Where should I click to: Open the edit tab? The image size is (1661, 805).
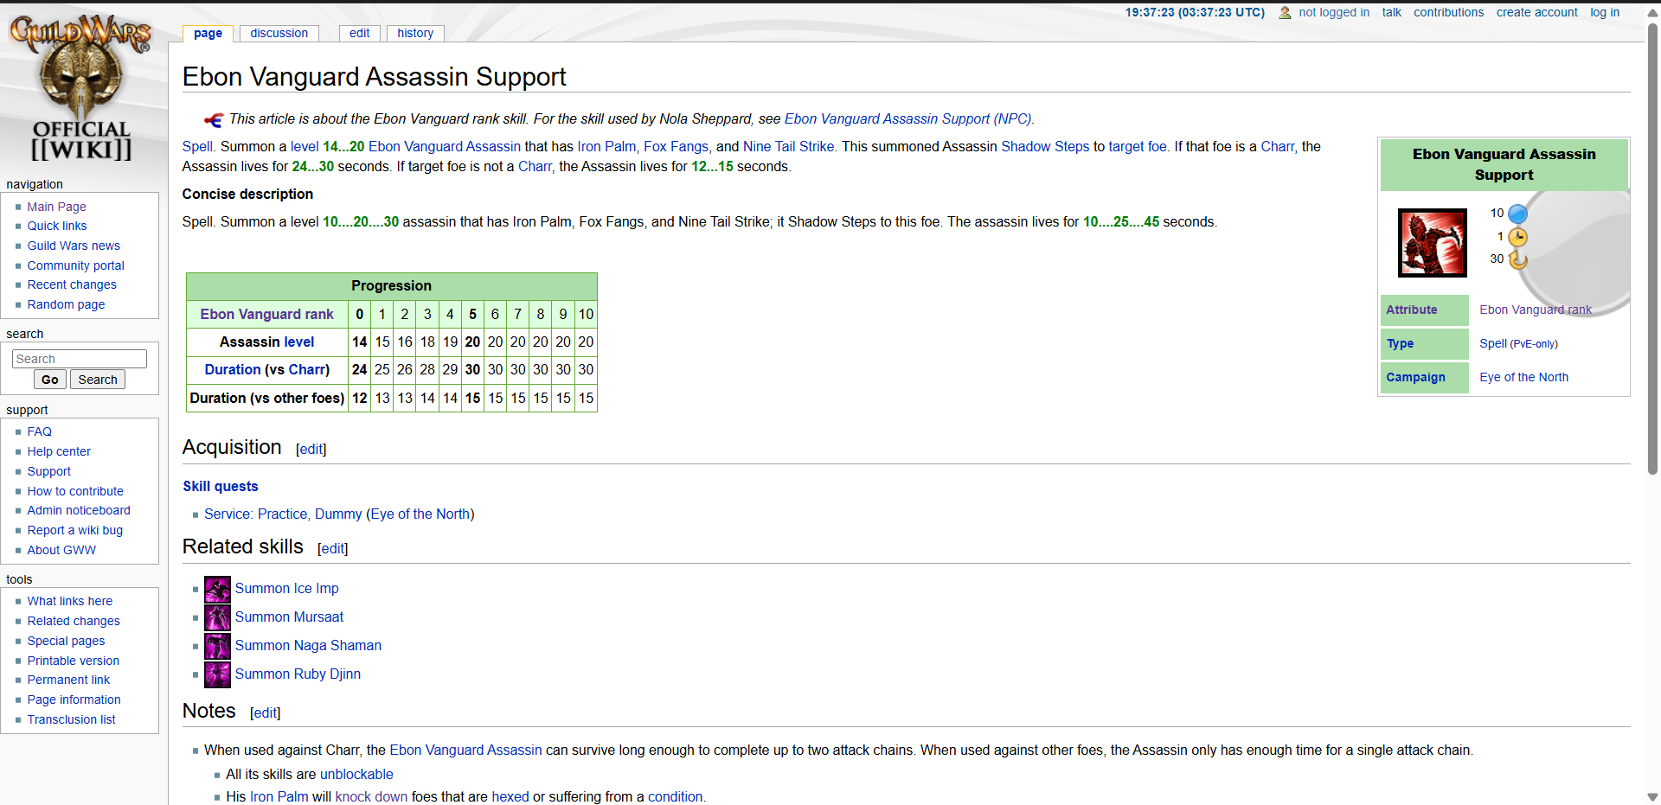(x=359, y=33)
